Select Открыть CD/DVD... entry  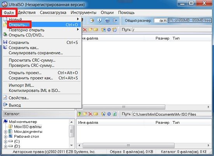[42, 35]
